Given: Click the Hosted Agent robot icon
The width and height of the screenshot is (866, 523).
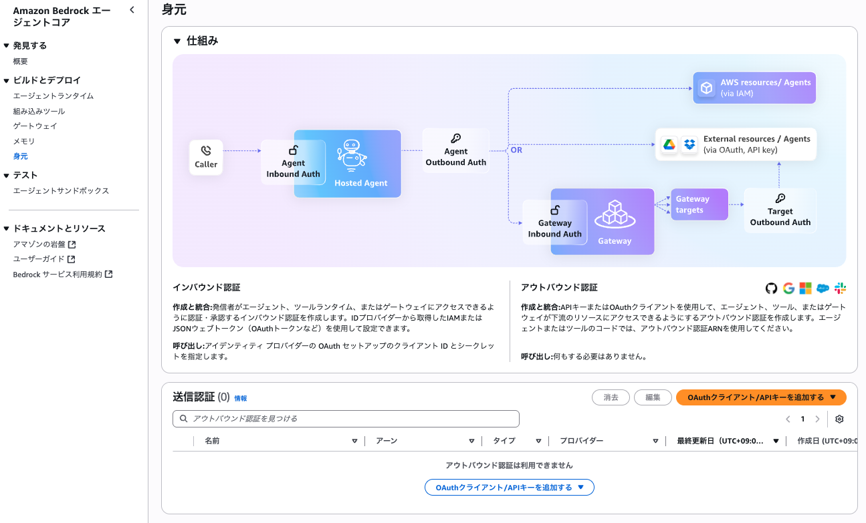Looking at the screenshot, I should coord(352,157).
